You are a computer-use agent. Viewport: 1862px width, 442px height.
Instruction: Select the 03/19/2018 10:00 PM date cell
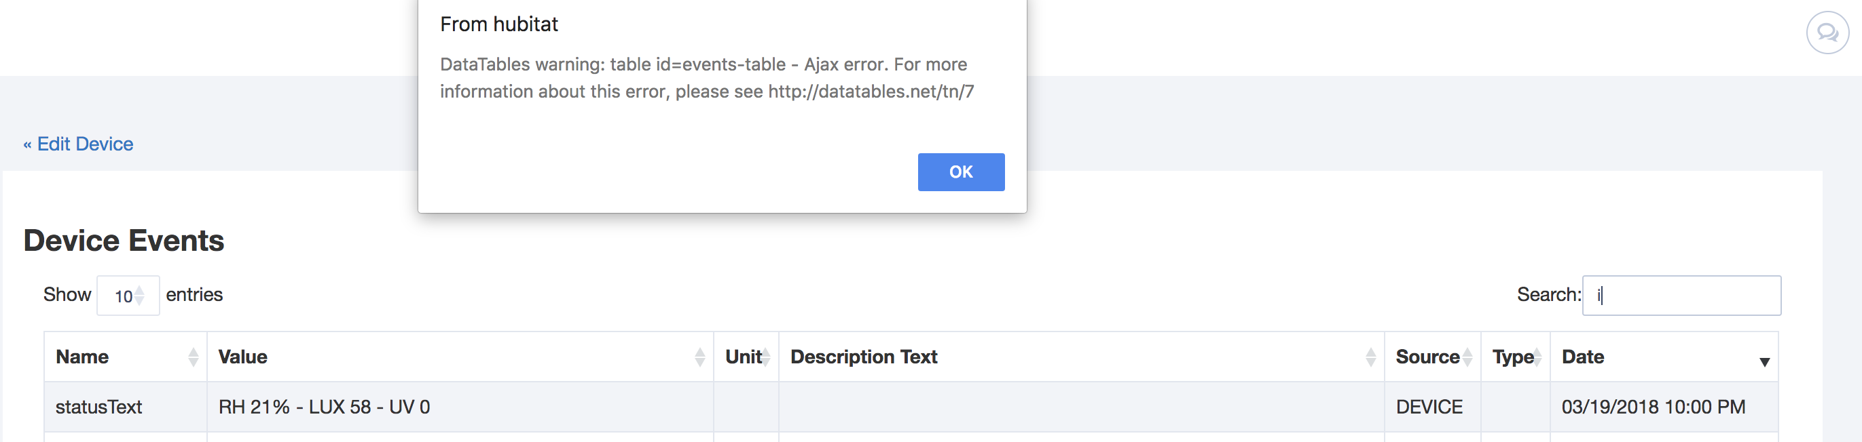click(1664, 407)
